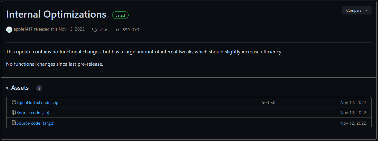Click the apple1417 user avatar
378x141 pixels.
click(9, 30)
